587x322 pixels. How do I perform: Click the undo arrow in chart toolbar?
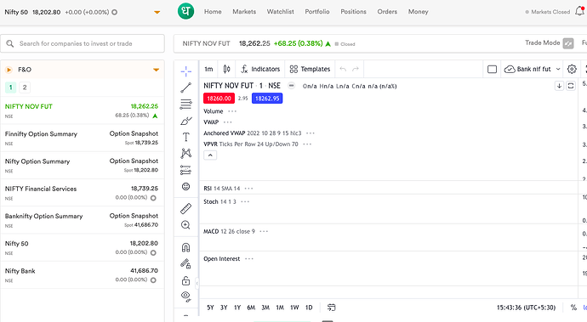pyautogui.click(x=343, y=69)
